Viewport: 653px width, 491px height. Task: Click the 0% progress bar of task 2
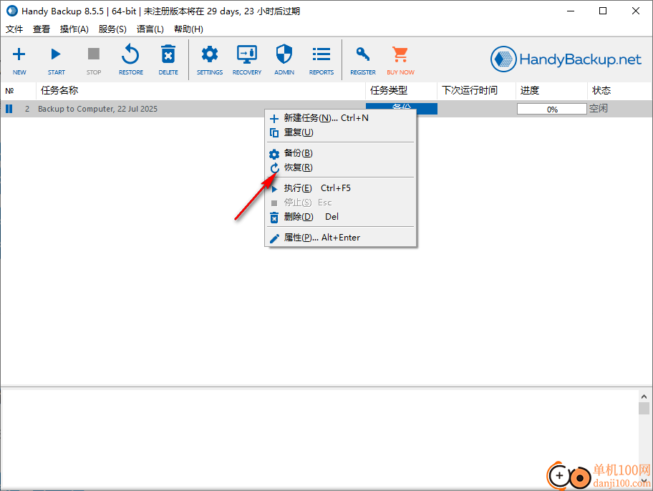point(552,109)
